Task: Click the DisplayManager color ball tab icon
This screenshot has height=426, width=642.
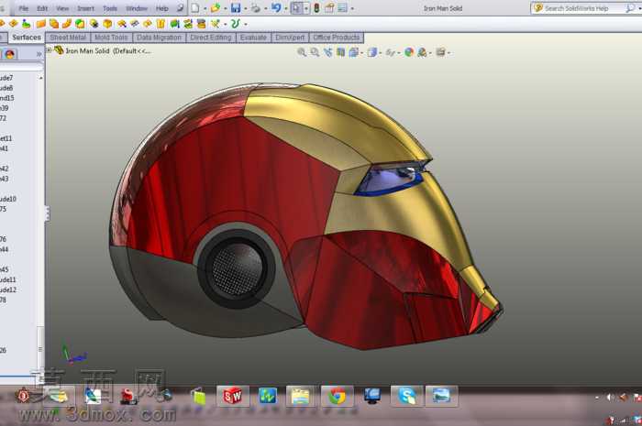Action: pyautogui.click(x=10, y=54)
